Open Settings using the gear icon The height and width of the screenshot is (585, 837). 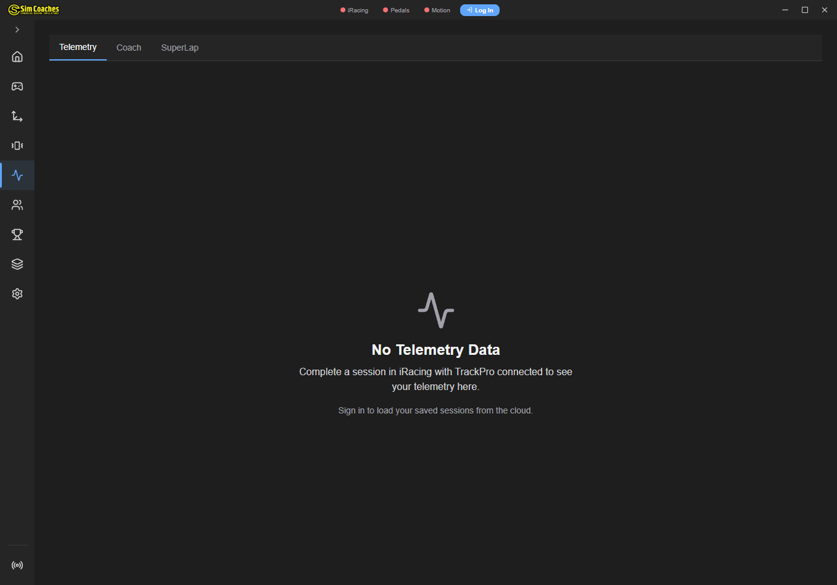coord(17,294)
